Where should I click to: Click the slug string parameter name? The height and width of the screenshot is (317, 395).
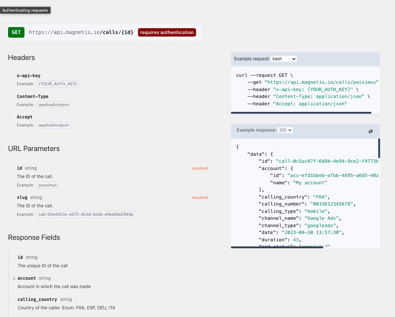[x=22, y=197]
